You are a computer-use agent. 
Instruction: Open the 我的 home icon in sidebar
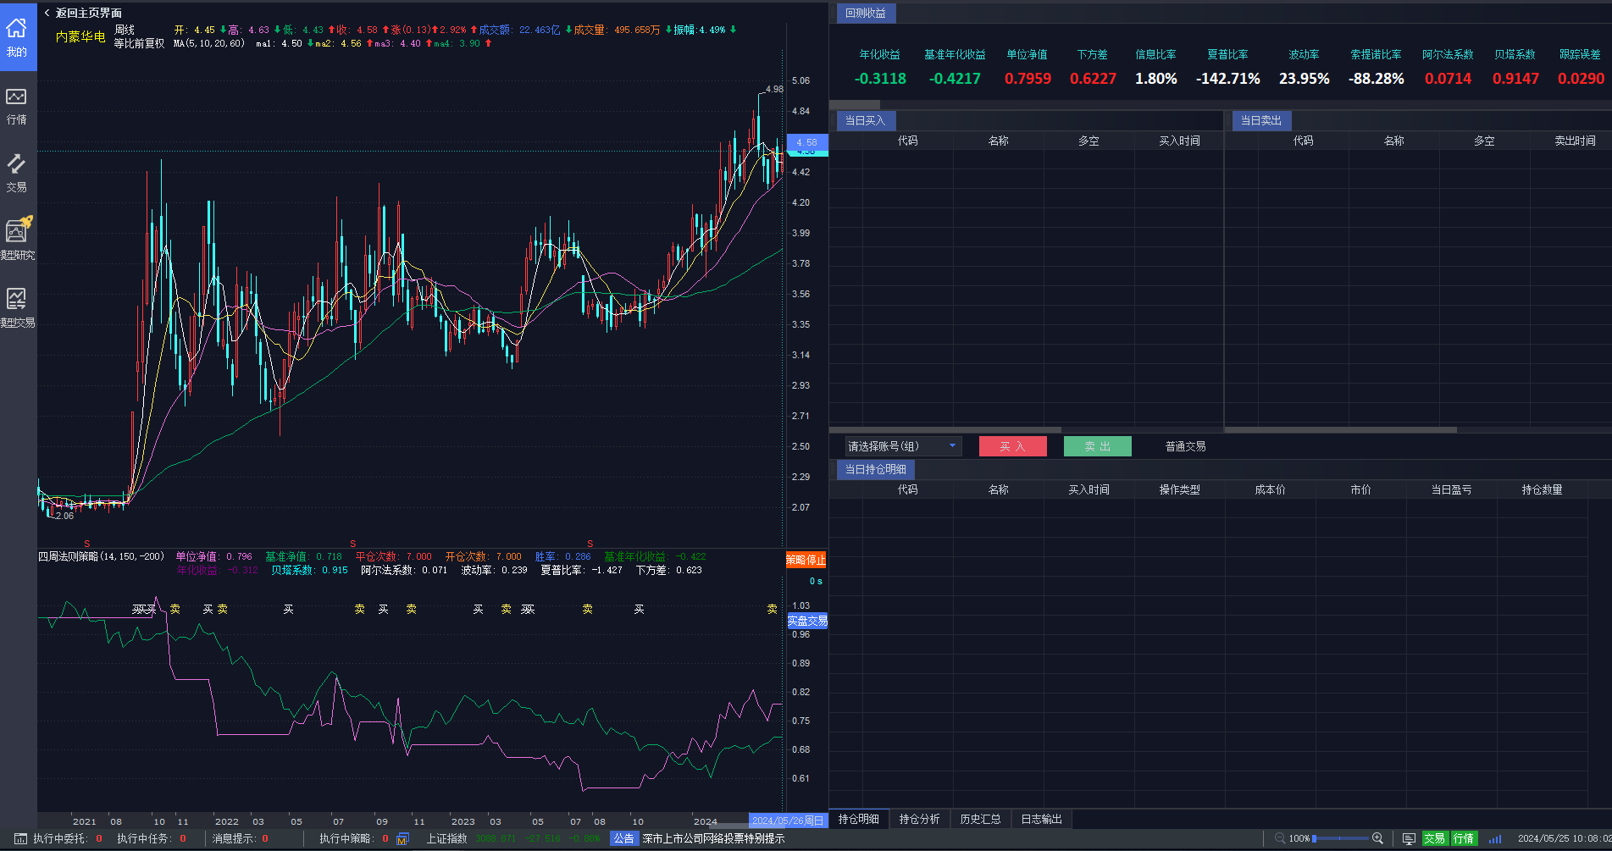[x=17, y=36]
